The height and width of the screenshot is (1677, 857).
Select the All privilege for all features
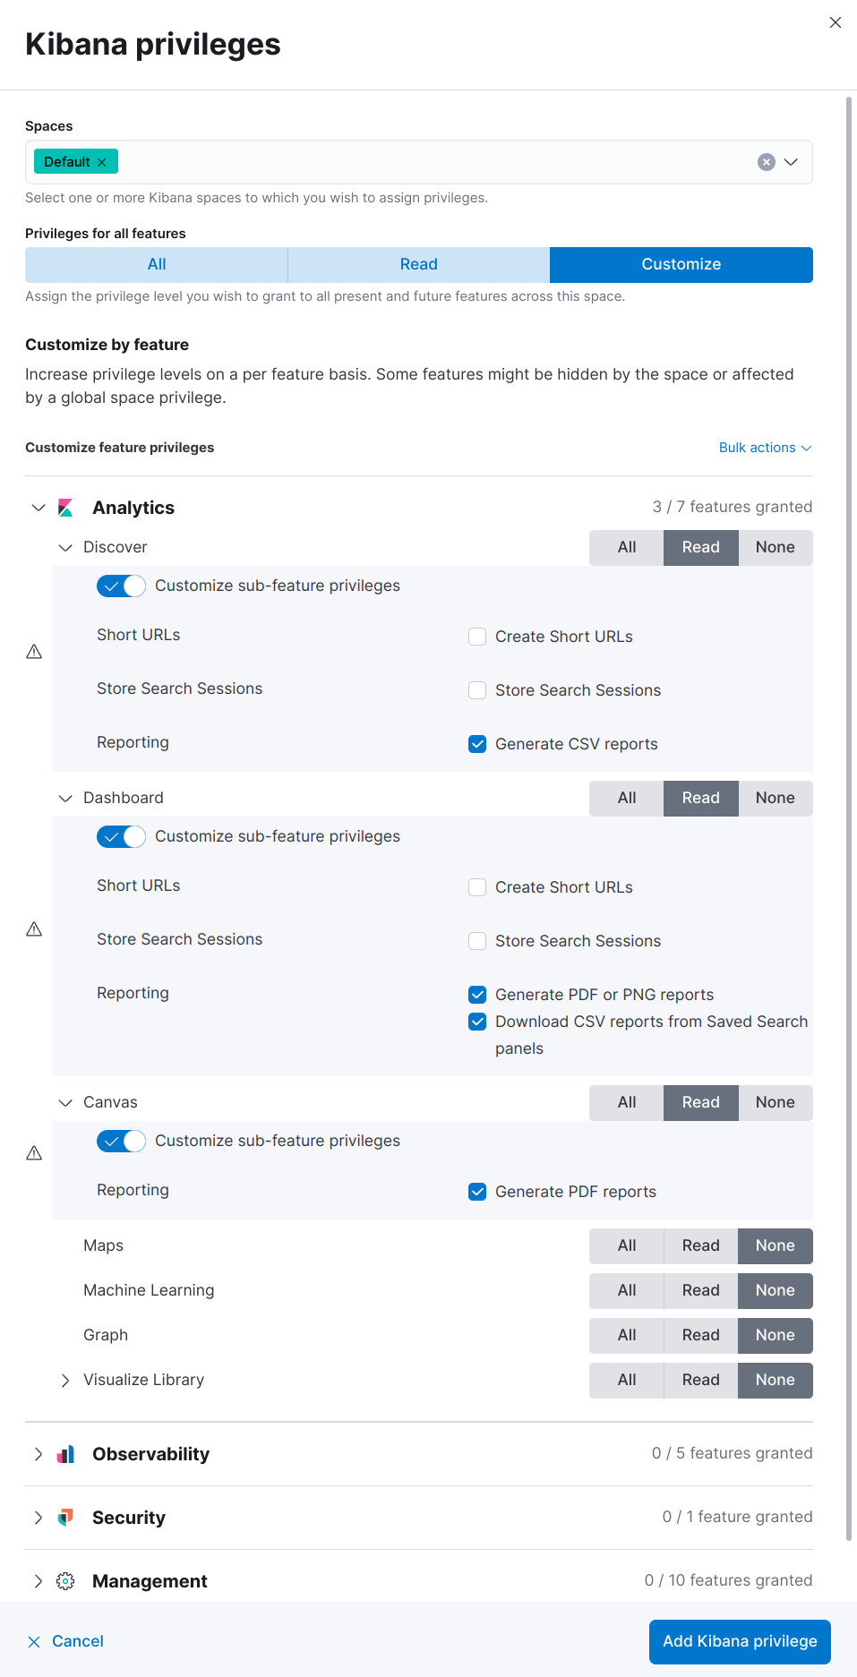[x=157, y=265]
